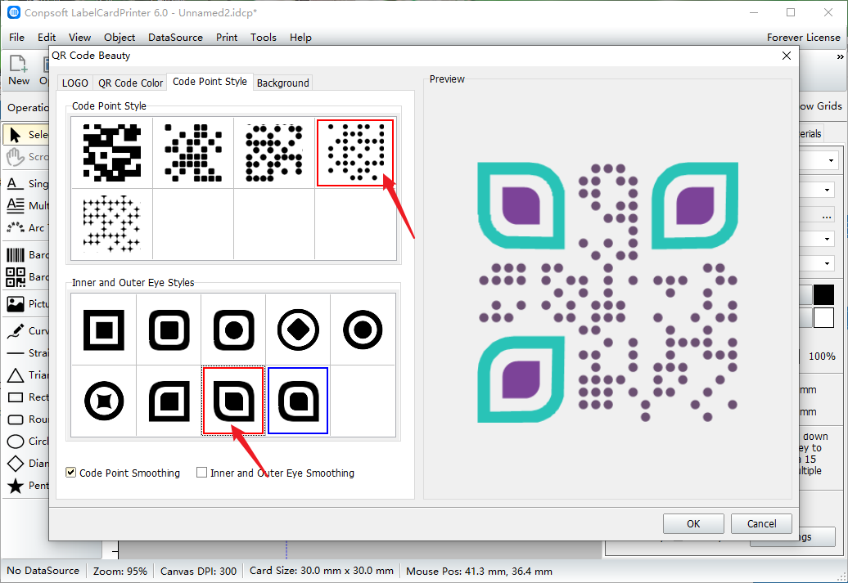Select the Arc text tool
Image resolution: width=848 pixels, height=583 pixels.
26,227
